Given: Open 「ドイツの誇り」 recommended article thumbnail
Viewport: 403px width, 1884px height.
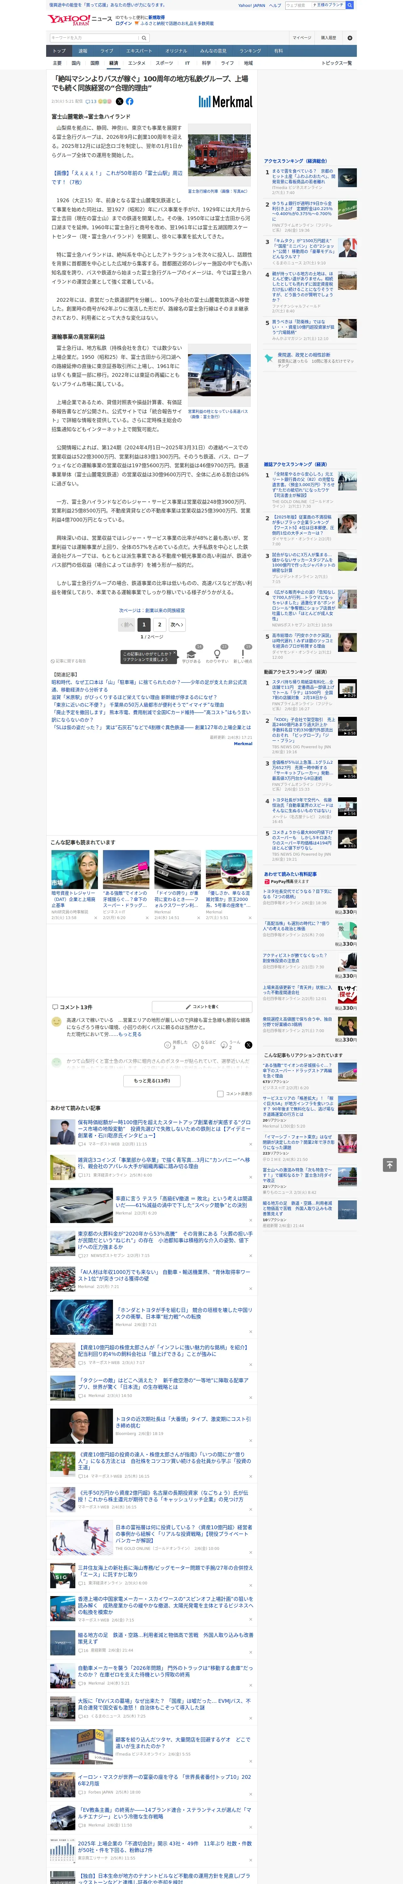Looking at the screenshot, I should click(x=178, y=869).
